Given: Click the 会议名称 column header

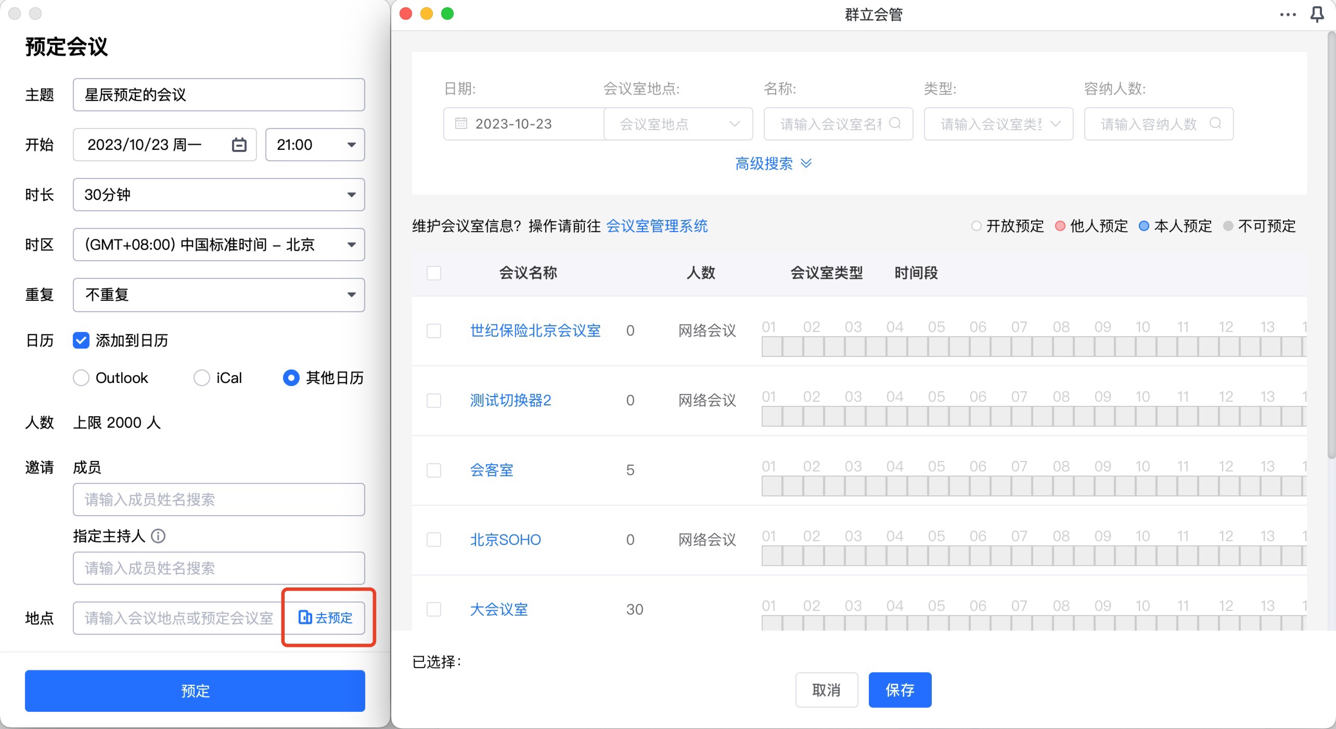Looking at the screenshot, I should coord(528,273).
